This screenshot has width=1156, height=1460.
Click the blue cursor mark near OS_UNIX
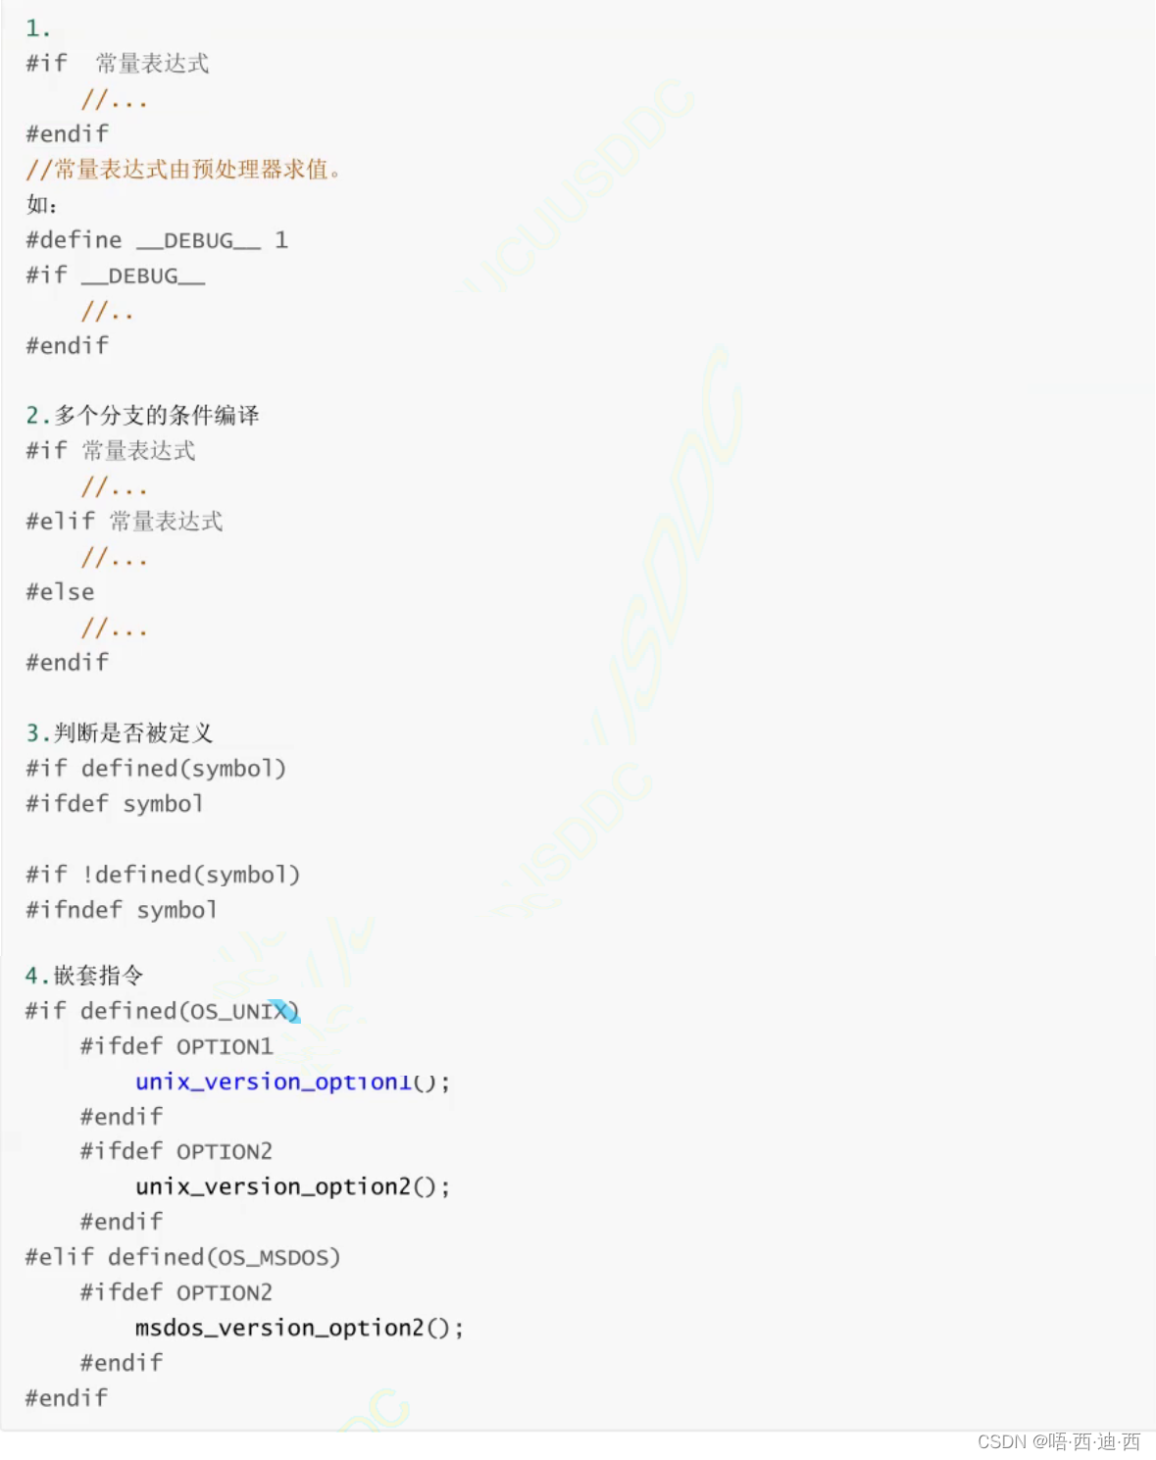[284, 1011]
